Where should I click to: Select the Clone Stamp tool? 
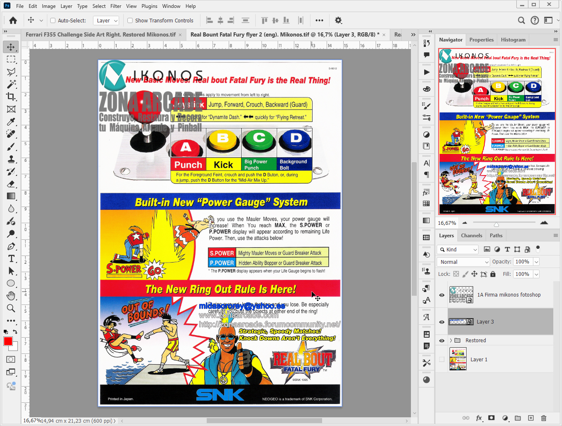point(11,159)
